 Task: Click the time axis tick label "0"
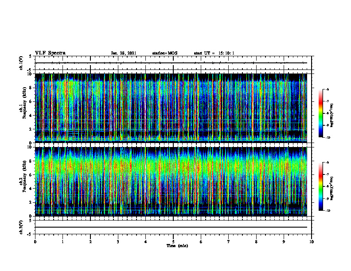click(x=35, y=242)
